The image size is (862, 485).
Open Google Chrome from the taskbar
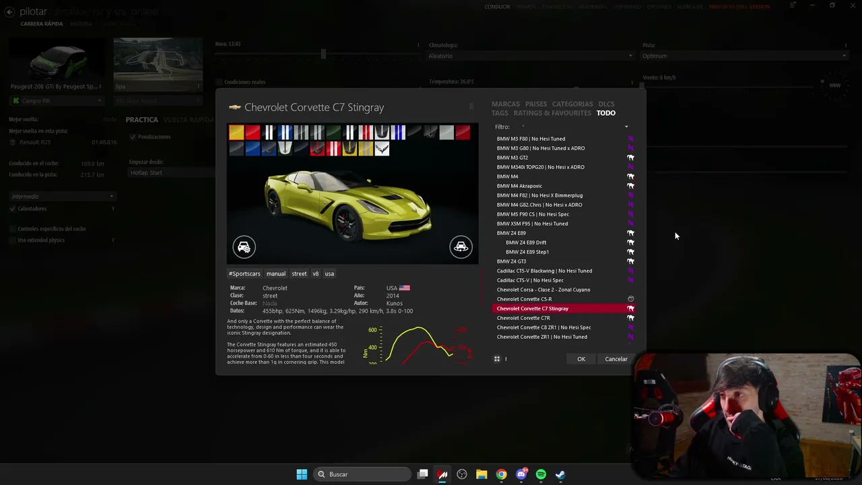point(501,474)
